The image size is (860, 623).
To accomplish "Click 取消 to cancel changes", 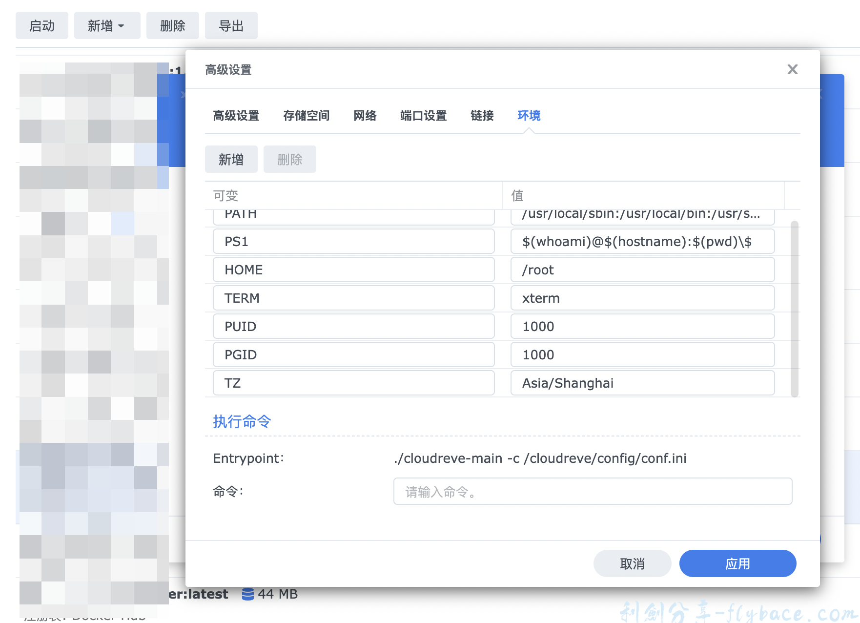I will click(x=632, y=563).
